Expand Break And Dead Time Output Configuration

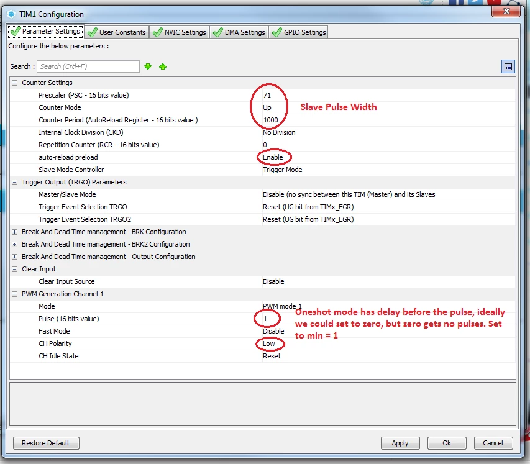[14, 257]
